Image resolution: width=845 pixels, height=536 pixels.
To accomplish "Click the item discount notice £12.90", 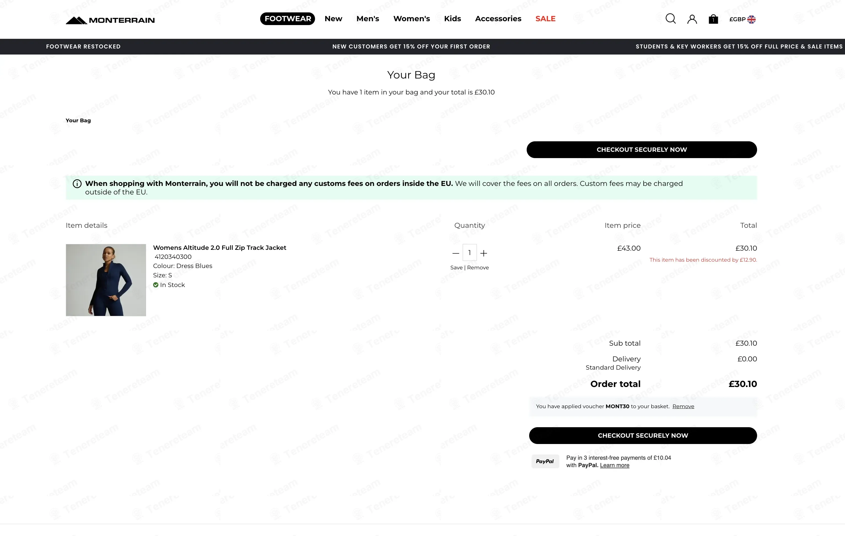I will pyautogui.click(x=703, y=260).
